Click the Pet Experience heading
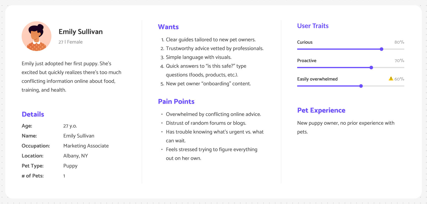This screenshot has width=427, height=204. point(321,110)
